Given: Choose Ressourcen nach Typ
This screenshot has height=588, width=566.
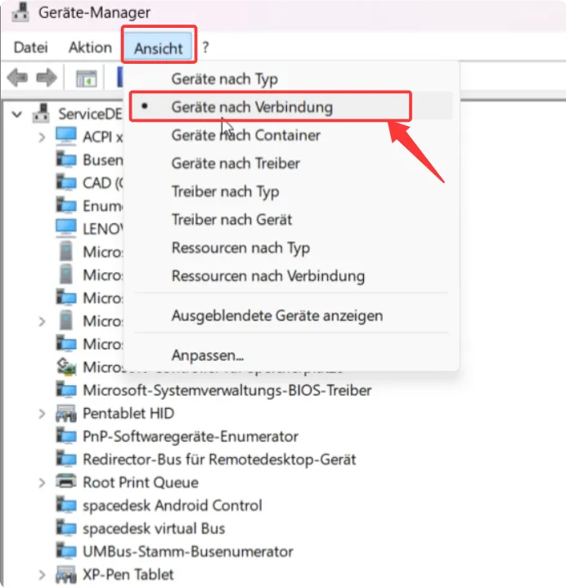Looking at the screenshot, I should [x=240, y=248].
